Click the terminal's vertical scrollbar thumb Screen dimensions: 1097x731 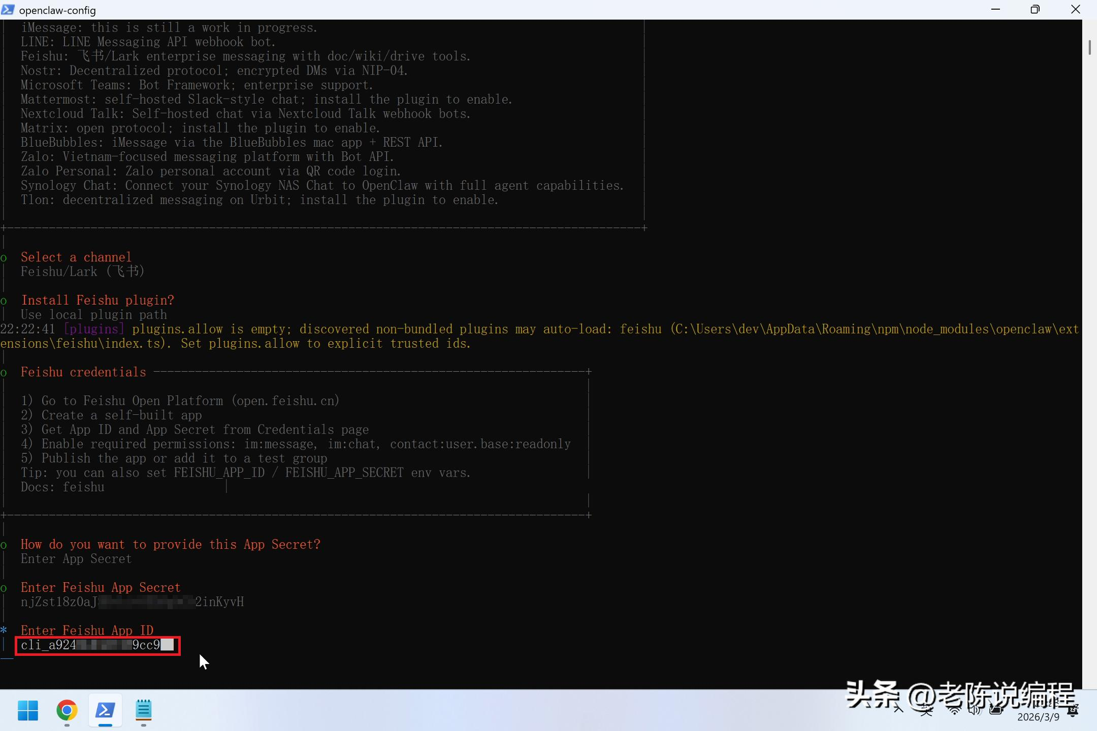pyautogui.click(x=1089, y=47)
